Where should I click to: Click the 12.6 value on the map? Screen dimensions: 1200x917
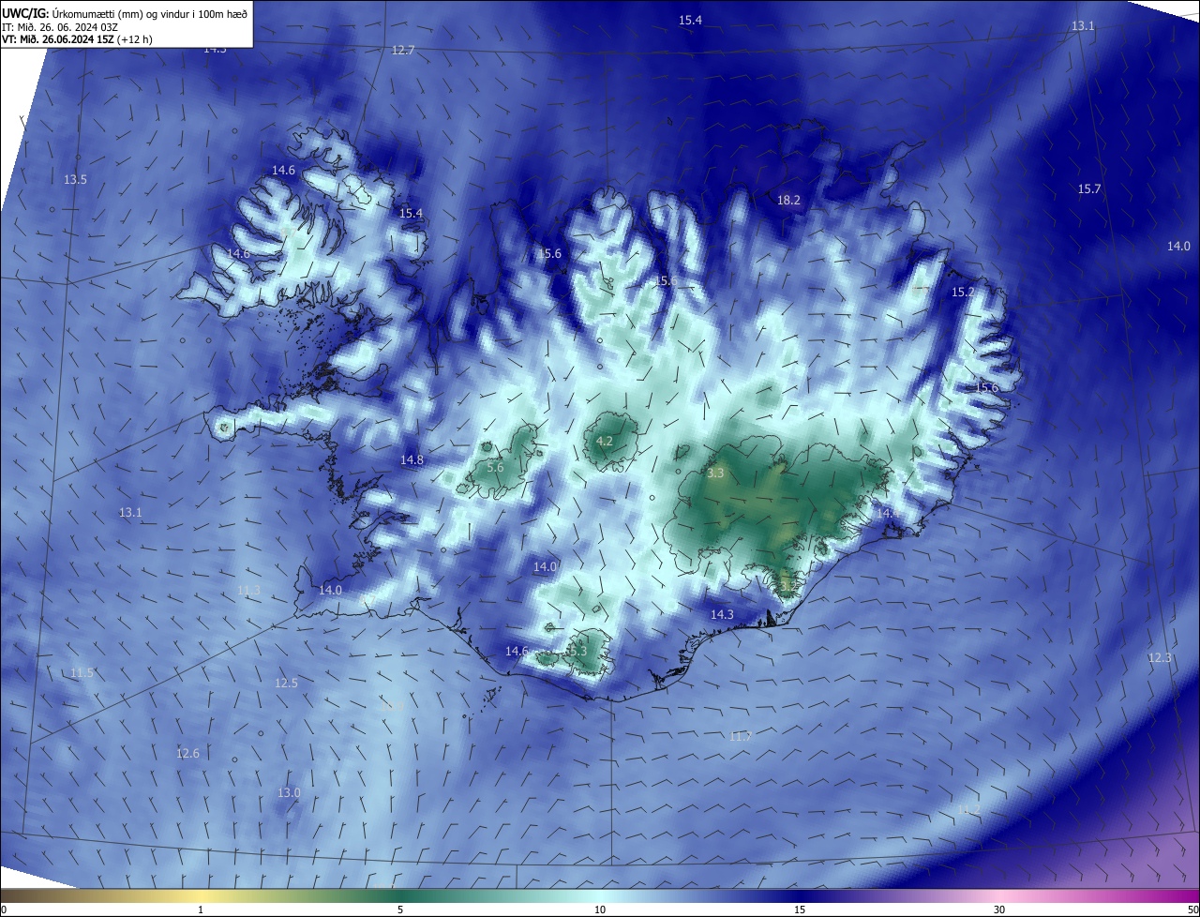[x=187, y=753]
